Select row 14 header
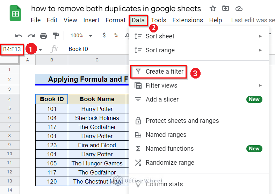The width and height of the screenshot is (275, 194). 10,190
